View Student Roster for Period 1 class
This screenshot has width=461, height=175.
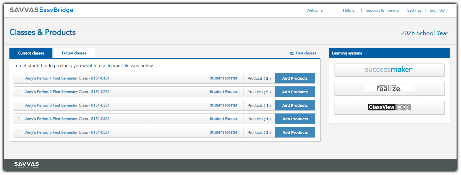224,78
